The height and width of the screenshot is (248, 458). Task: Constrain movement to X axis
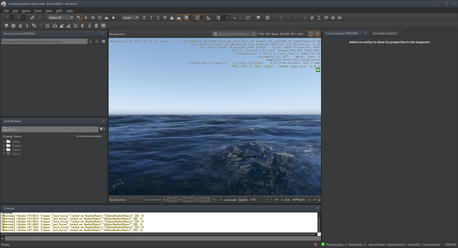[144, 18]
